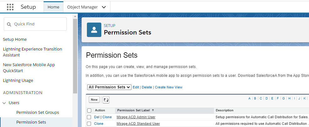Viewport: 309px width, 127px height.
Task: Click Clone for Mirage ACD Standard User
Action: tap(99, 124)
